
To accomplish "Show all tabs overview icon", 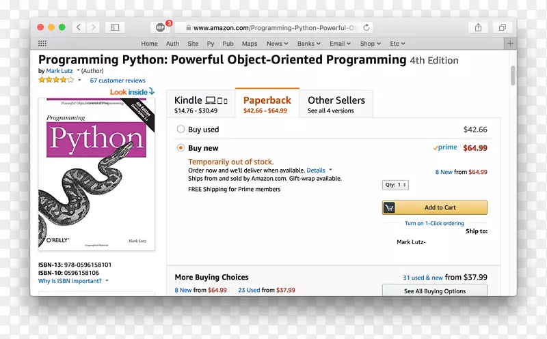I will point(503,27).
